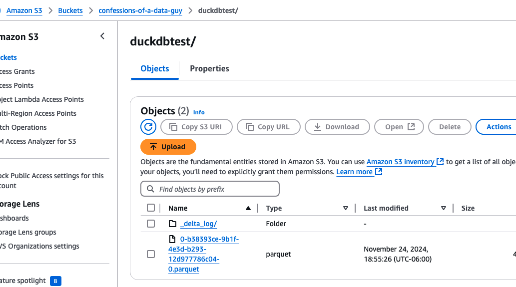Follow the Amazon S3 inventory link

(401, 162)
